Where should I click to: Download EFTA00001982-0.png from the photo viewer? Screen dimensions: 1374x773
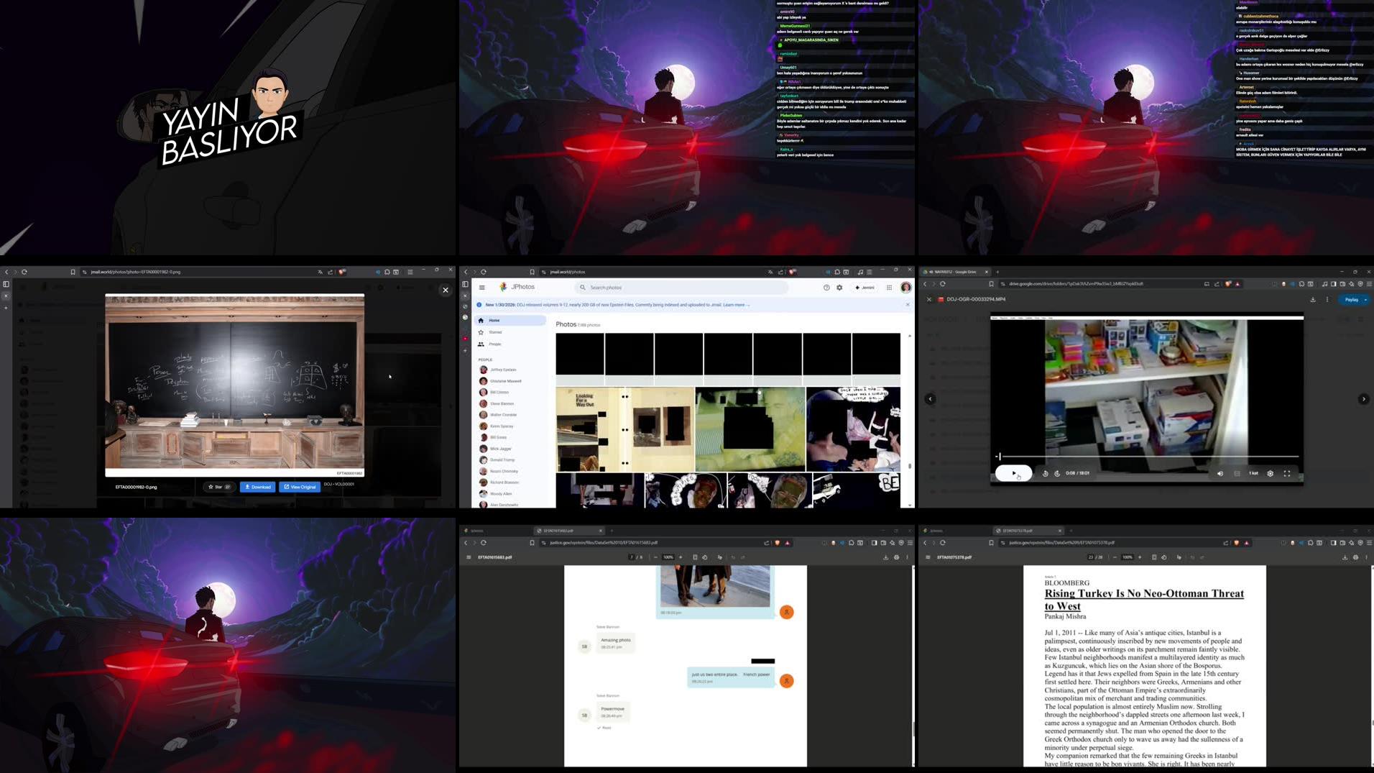(258, 487)
